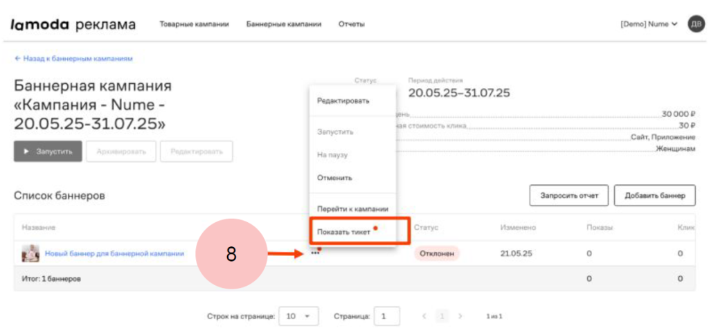Click Добавить баннер button
This screenshot has width=709, height=335.
(x=655, y=195)
